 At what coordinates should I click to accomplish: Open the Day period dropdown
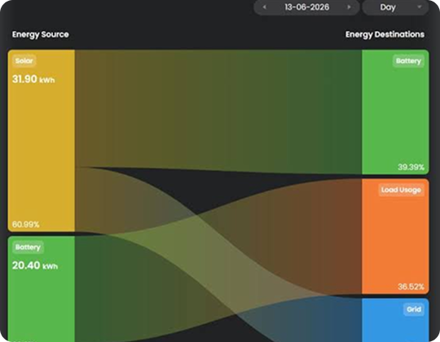(395, 7)
